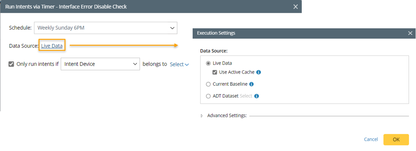This screenshot has height=151, width=416.
Task: Close the Execution Settings dialog
Action: pyautogui.click(x=410, y=33)
